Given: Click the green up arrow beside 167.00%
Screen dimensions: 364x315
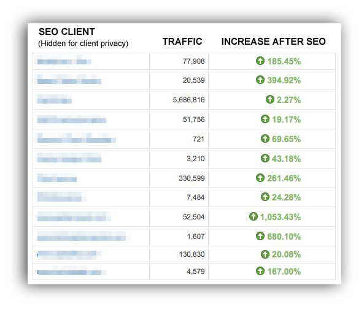Looking at the screenshot, I should pos(260,271).
